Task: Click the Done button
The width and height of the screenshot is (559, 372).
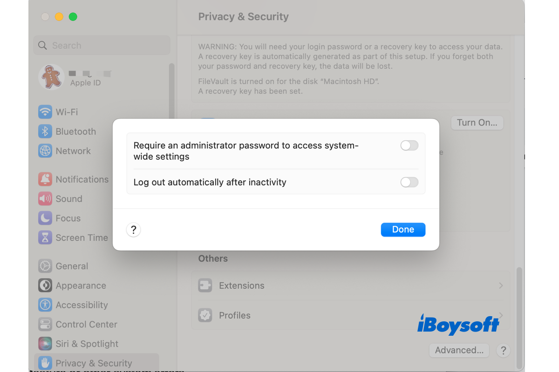Action: click(x=403, y=230)
